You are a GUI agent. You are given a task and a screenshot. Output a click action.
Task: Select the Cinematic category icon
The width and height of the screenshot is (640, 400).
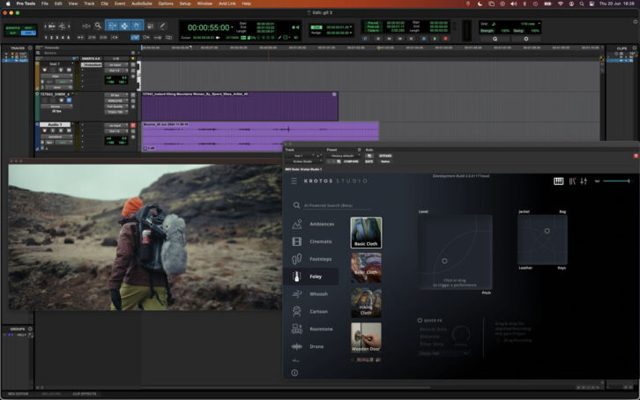[297, 241]
